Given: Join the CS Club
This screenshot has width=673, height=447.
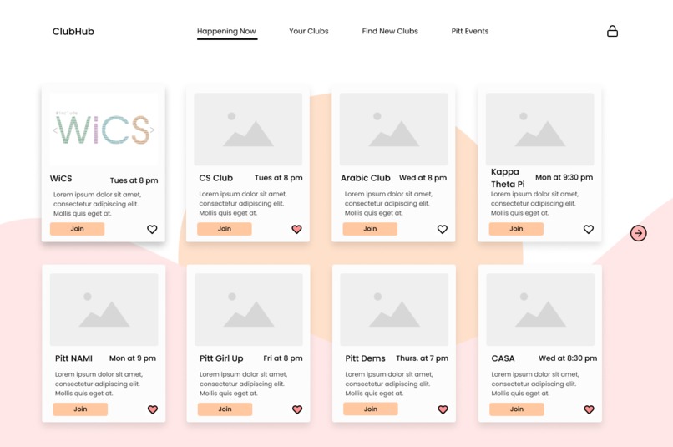Looking at the screenshot, I should 225,229.
